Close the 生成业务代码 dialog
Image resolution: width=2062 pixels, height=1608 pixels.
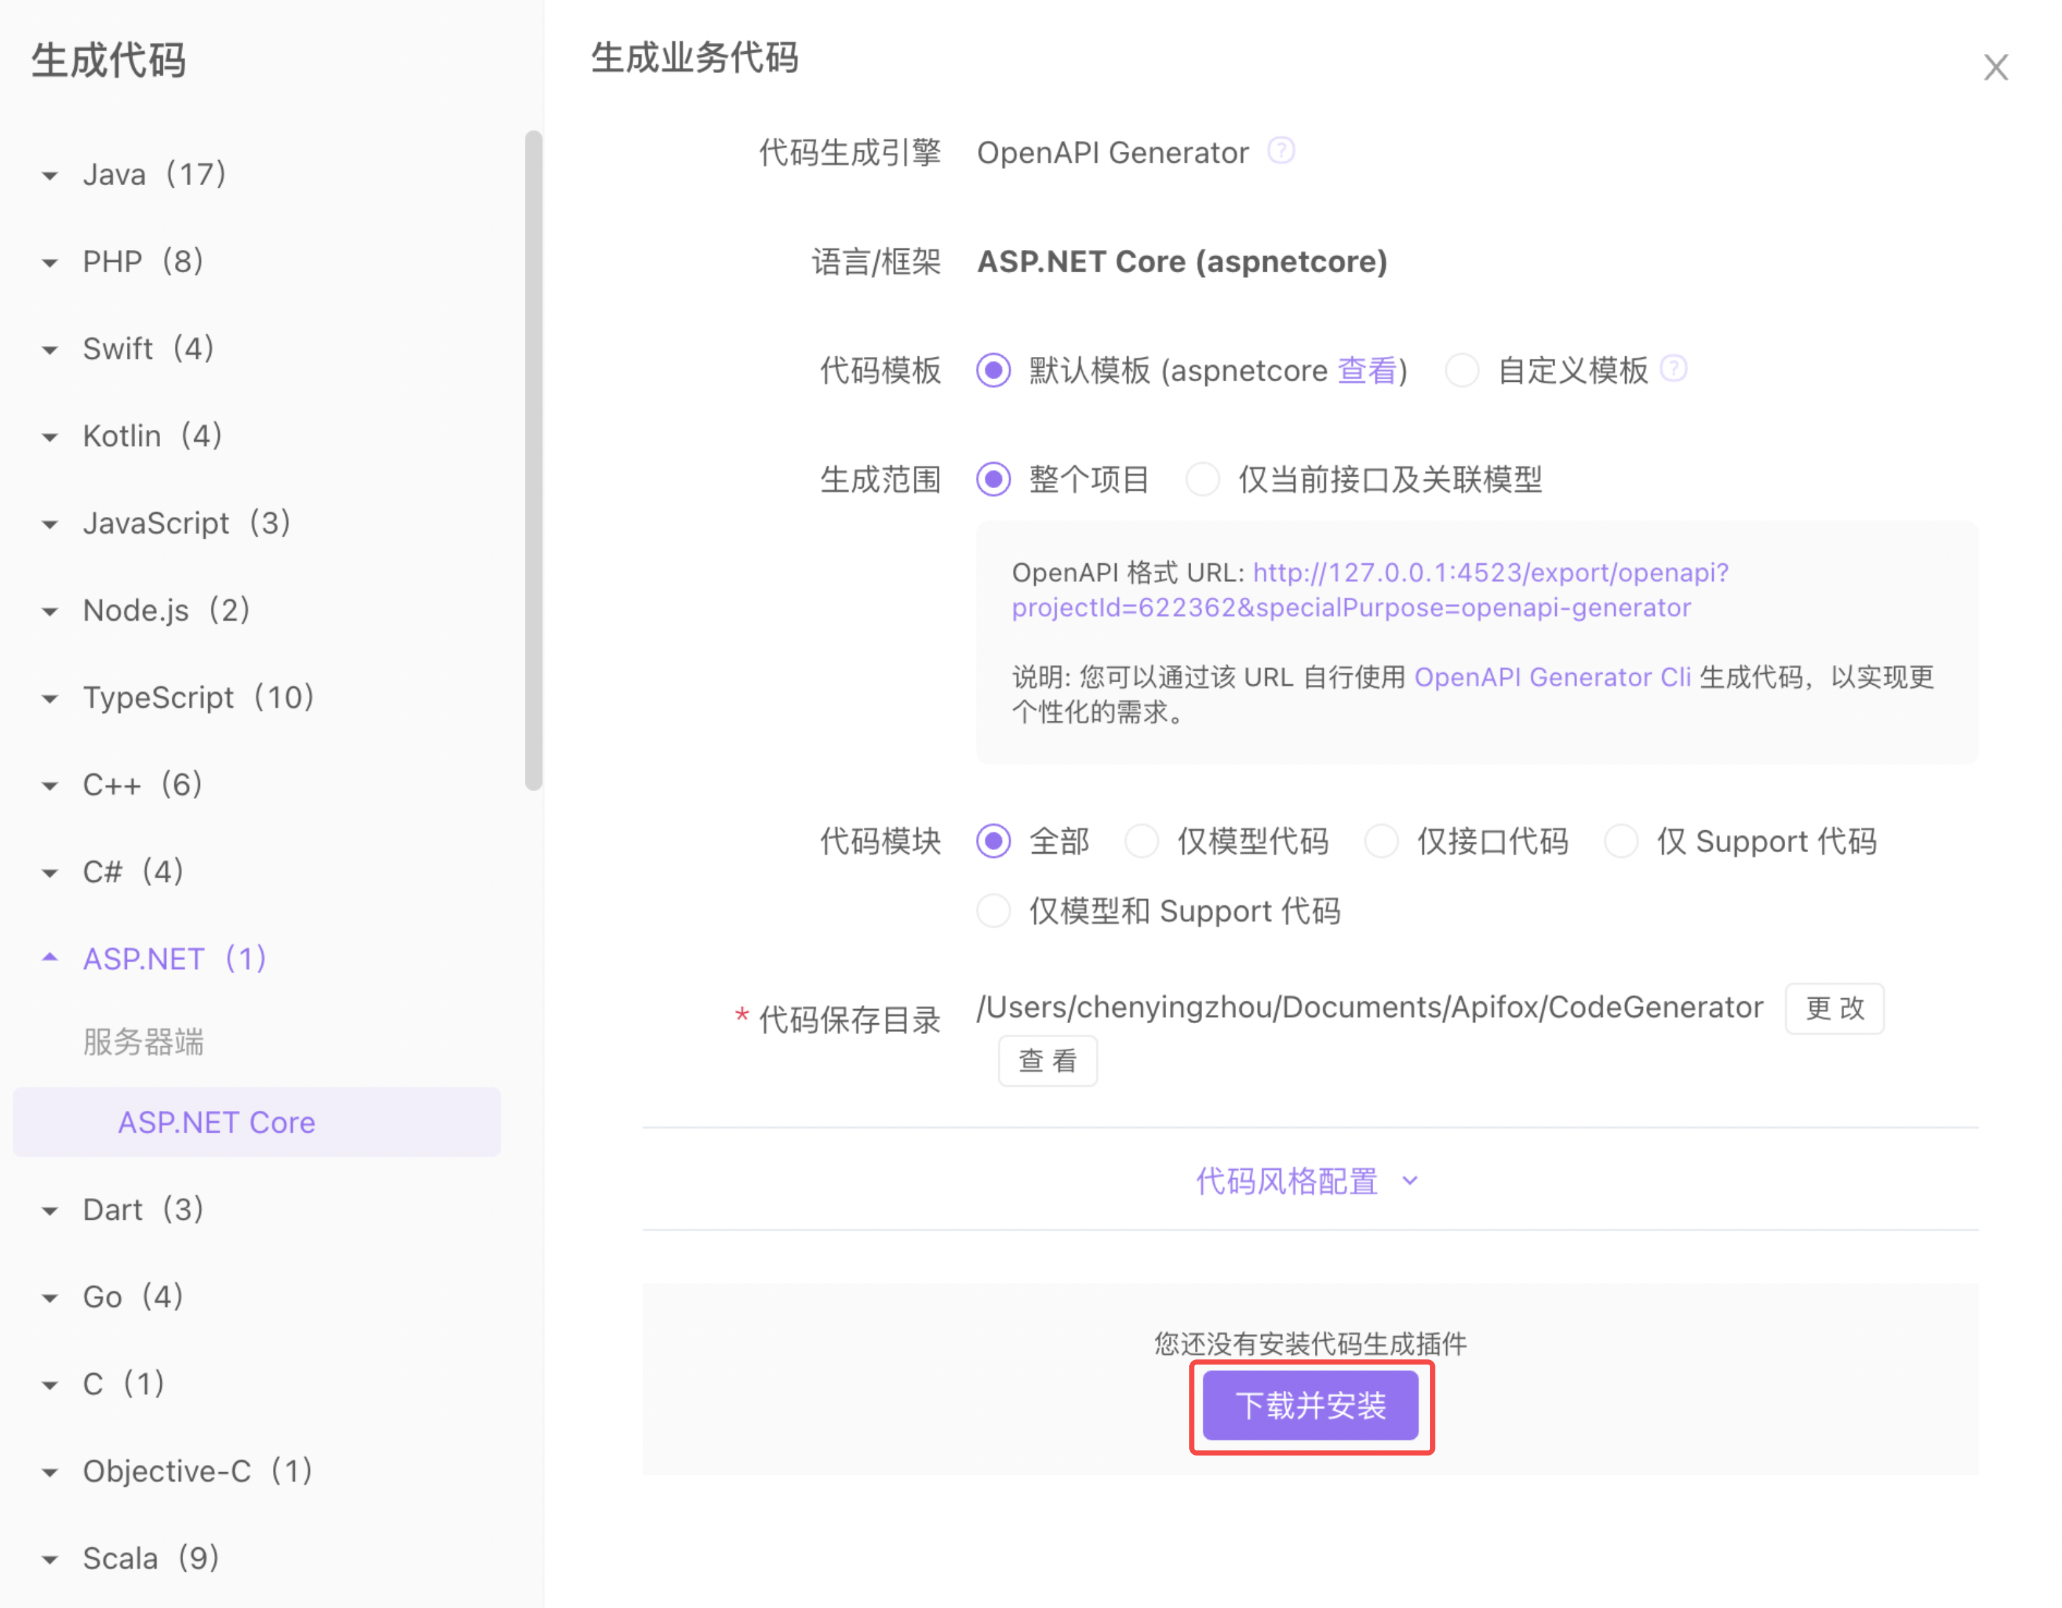point(1995,67)
